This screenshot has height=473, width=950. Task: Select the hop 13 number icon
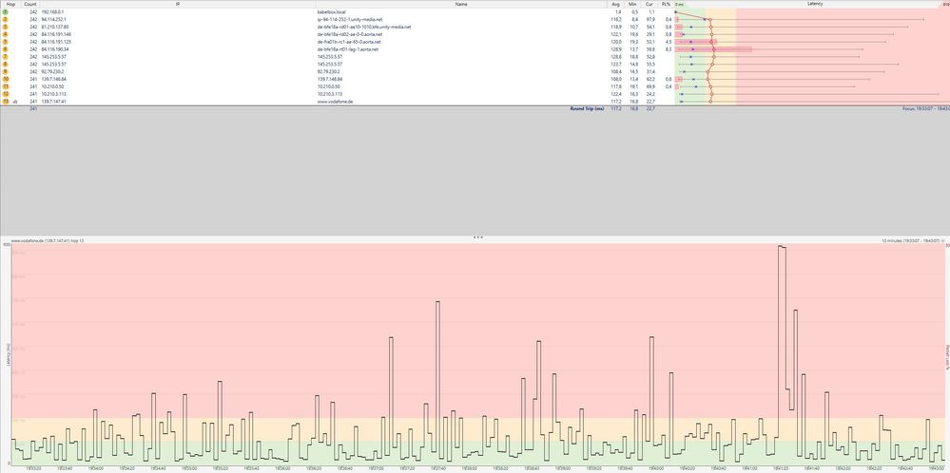tap(5, 101)
